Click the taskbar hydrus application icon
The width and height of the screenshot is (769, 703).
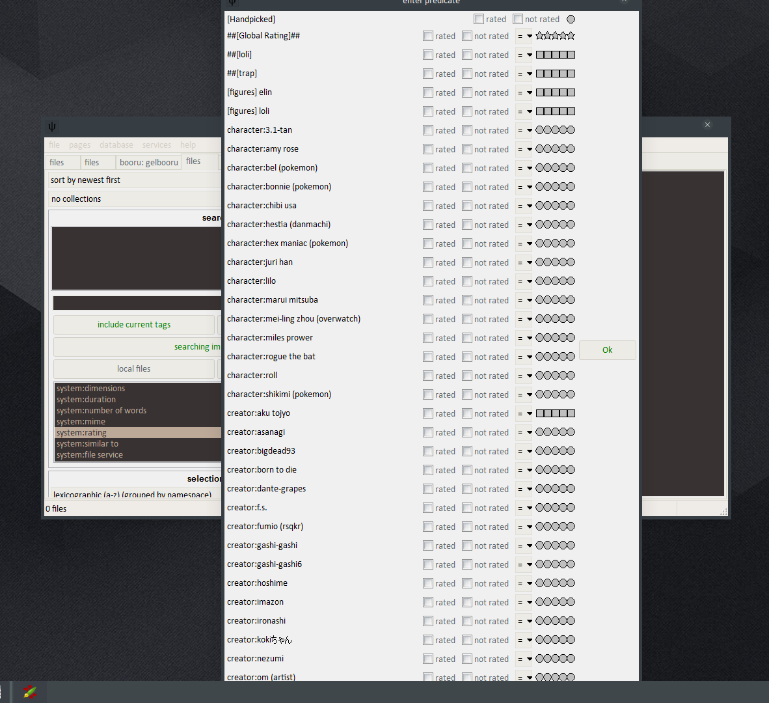tap(30, 692)
